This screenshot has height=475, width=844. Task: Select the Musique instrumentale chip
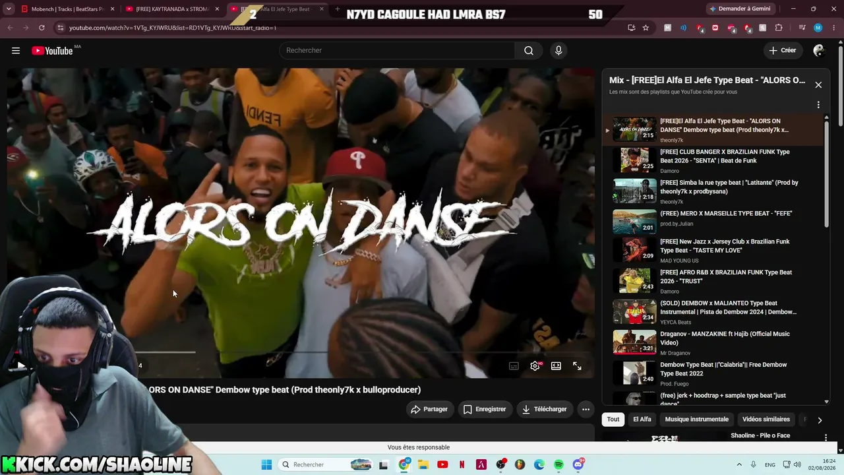pos(697,420)
